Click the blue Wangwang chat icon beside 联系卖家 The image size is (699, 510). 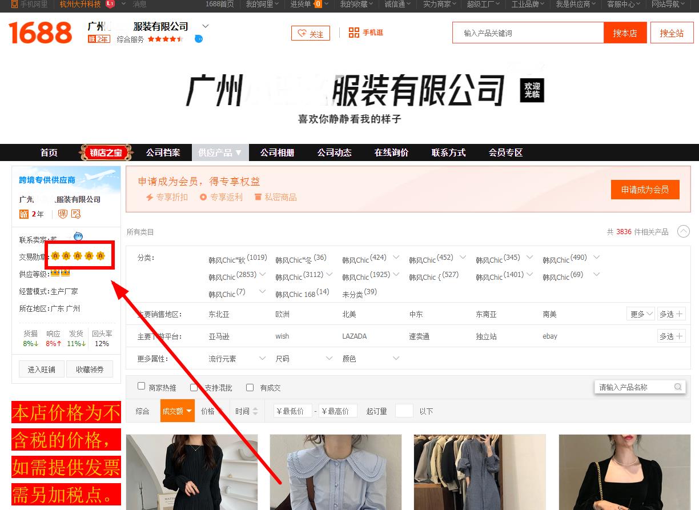click(78, 236)
